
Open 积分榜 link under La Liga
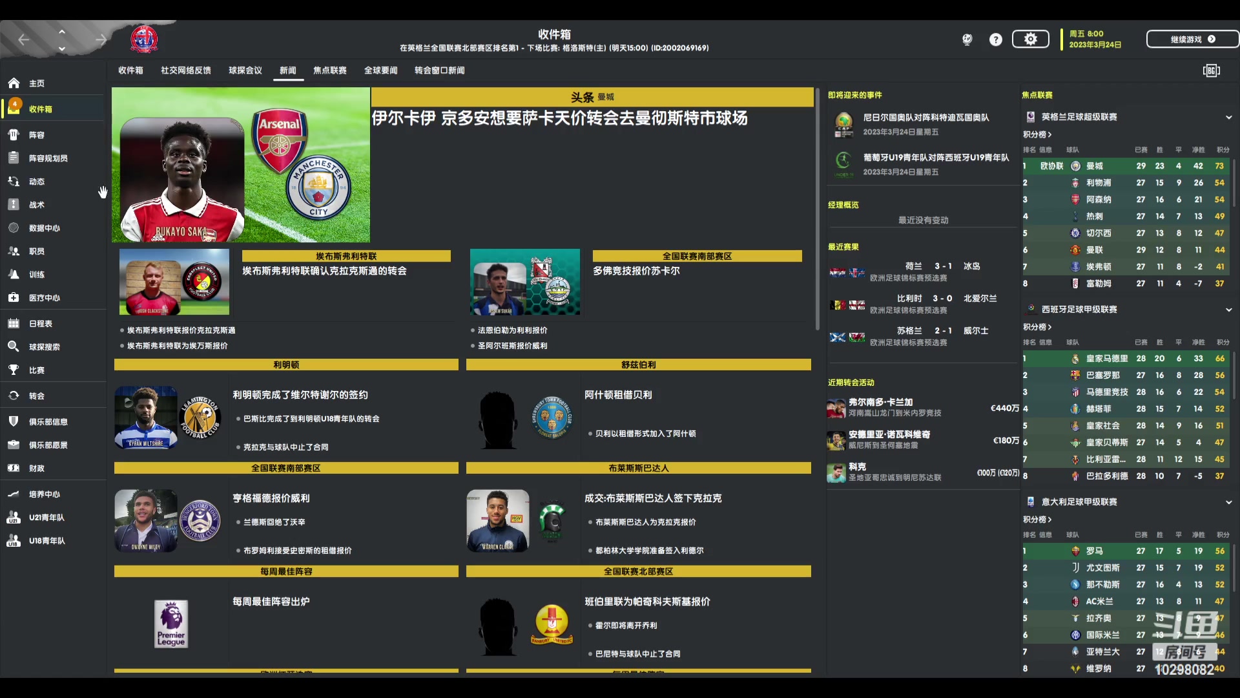point(1037,327)
